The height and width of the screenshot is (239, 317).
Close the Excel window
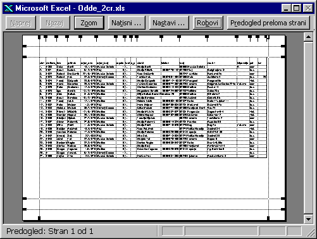pos(308,8)
